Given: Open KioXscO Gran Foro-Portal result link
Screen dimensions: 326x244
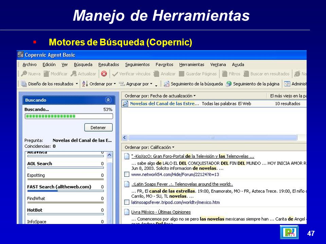Looking at the screenshot, I should coord(193,156).
